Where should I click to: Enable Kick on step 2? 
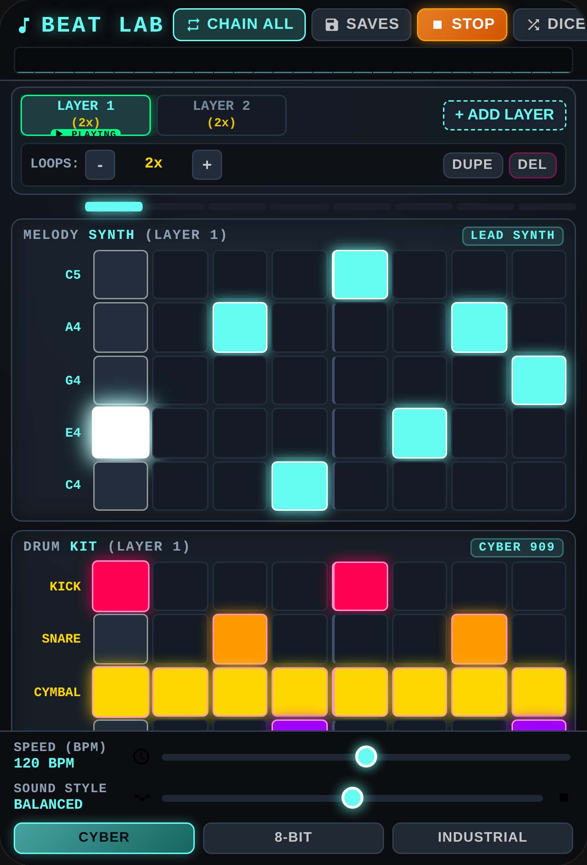coord(180,586)
